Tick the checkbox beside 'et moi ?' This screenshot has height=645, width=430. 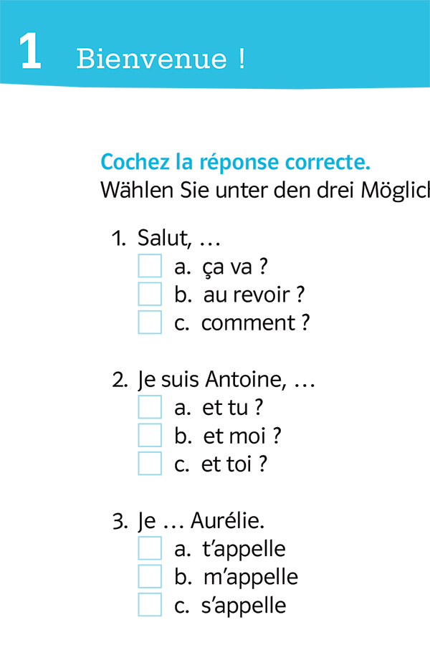click(150, 435)
